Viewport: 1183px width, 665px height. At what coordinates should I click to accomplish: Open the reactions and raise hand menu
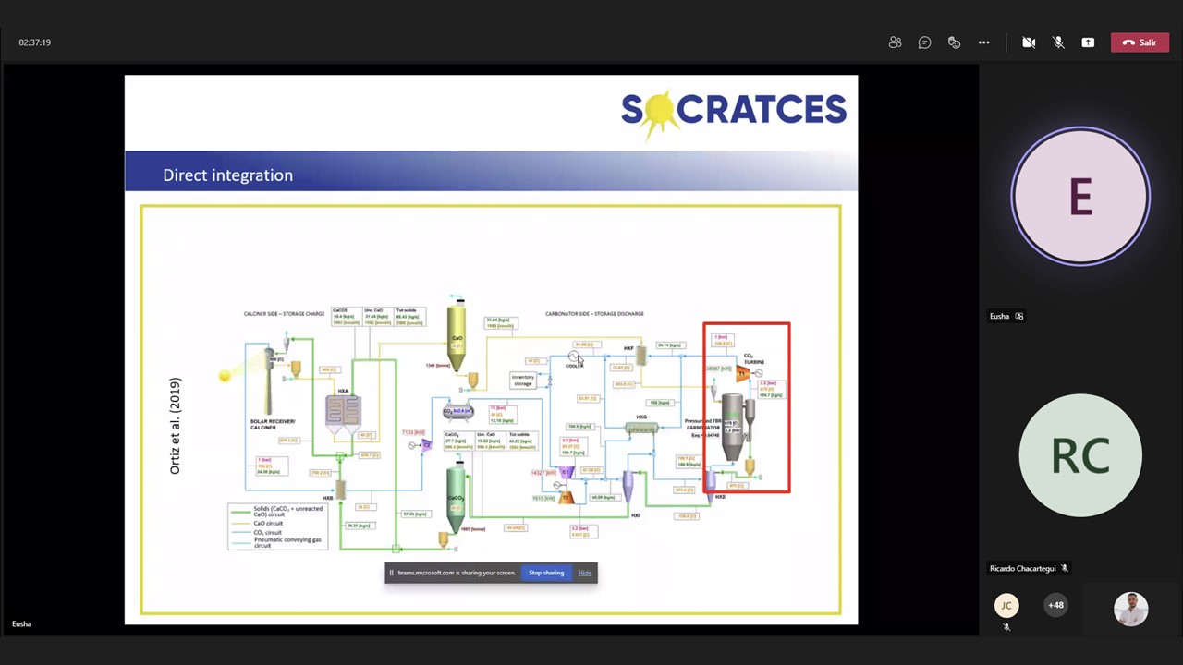click(x=954, y=42)
